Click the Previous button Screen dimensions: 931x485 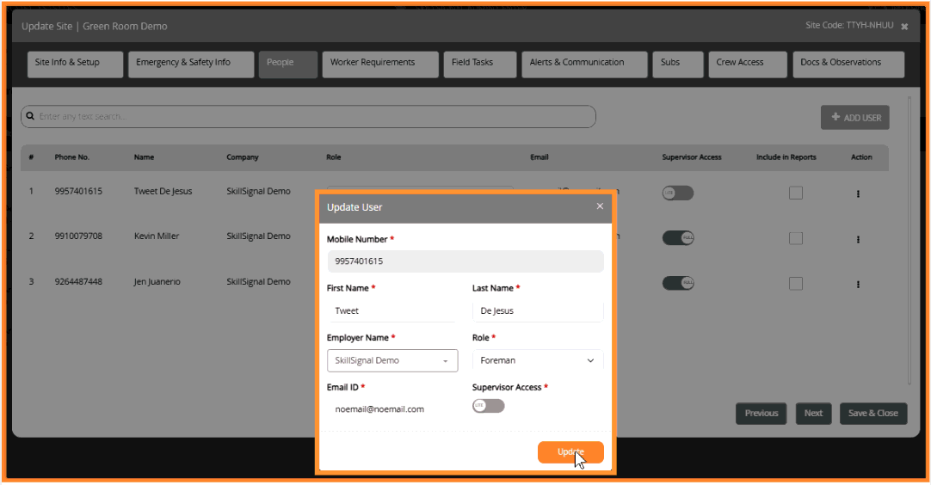(x=761, y=413)
